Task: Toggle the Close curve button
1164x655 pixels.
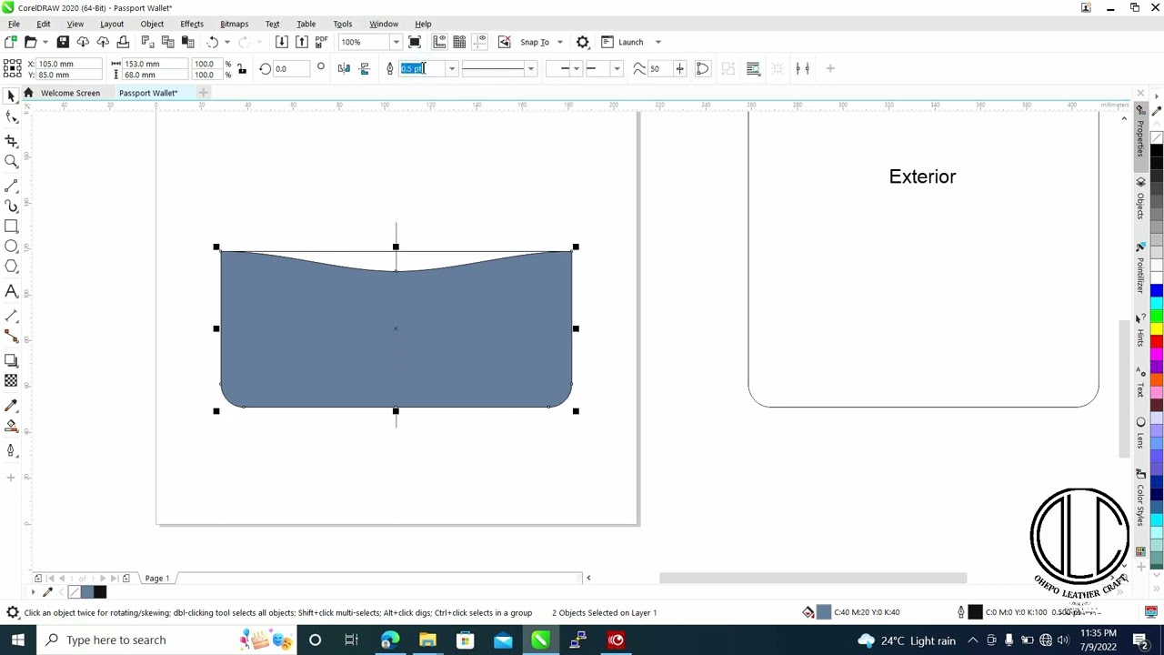Action: coord(703,68)
